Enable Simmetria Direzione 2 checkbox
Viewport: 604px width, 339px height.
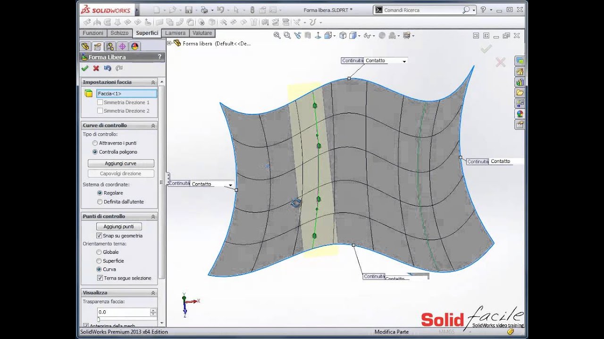coord(100,111)
